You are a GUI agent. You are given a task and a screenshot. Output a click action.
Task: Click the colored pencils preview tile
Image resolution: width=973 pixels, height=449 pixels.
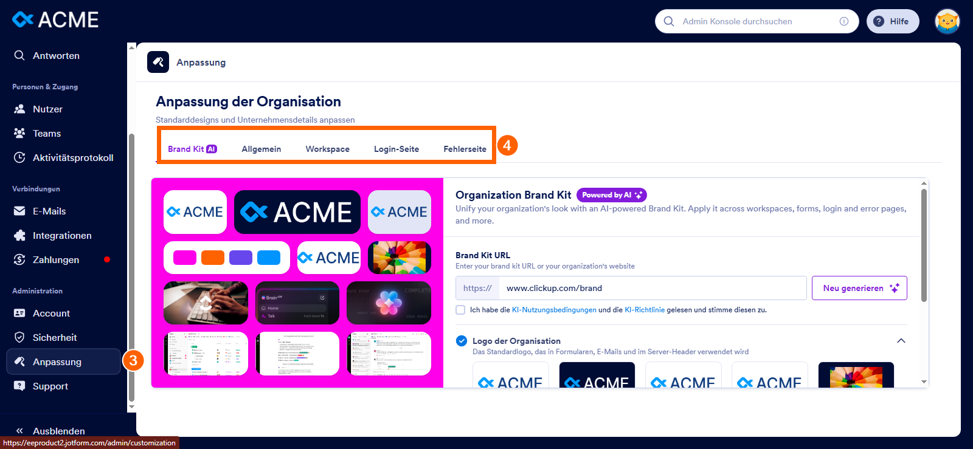pos(400,258)
